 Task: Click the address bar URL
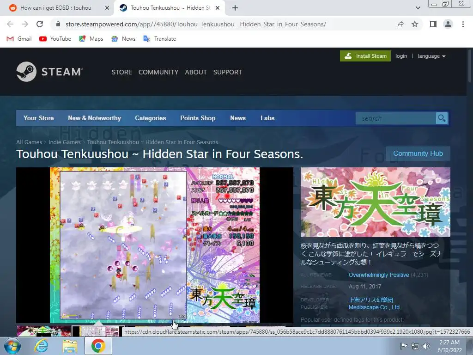click(x=195, y=24)
